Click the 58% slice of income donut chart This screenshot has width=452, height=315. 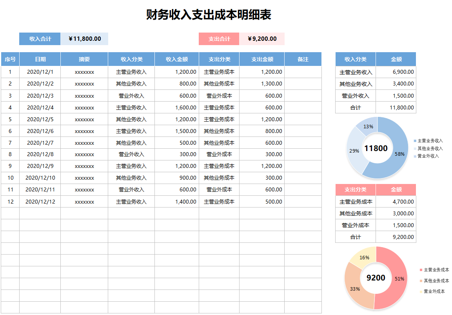coord(399,154)
